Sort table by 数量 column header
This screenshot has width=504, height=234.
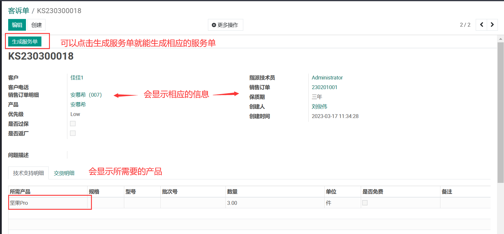232,192
